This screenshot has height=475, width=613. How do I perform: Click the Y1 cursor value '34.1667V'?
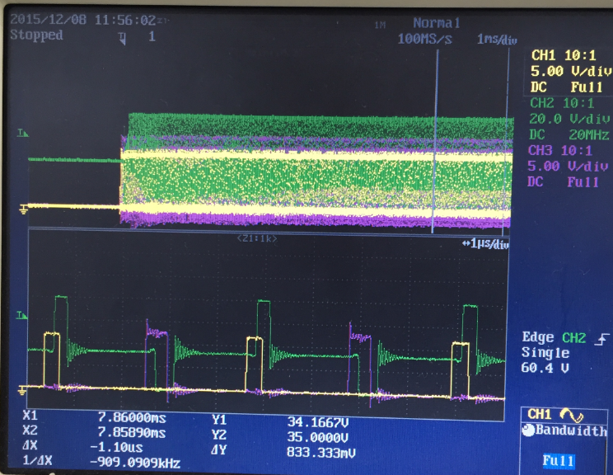click(x=318, y=422)
